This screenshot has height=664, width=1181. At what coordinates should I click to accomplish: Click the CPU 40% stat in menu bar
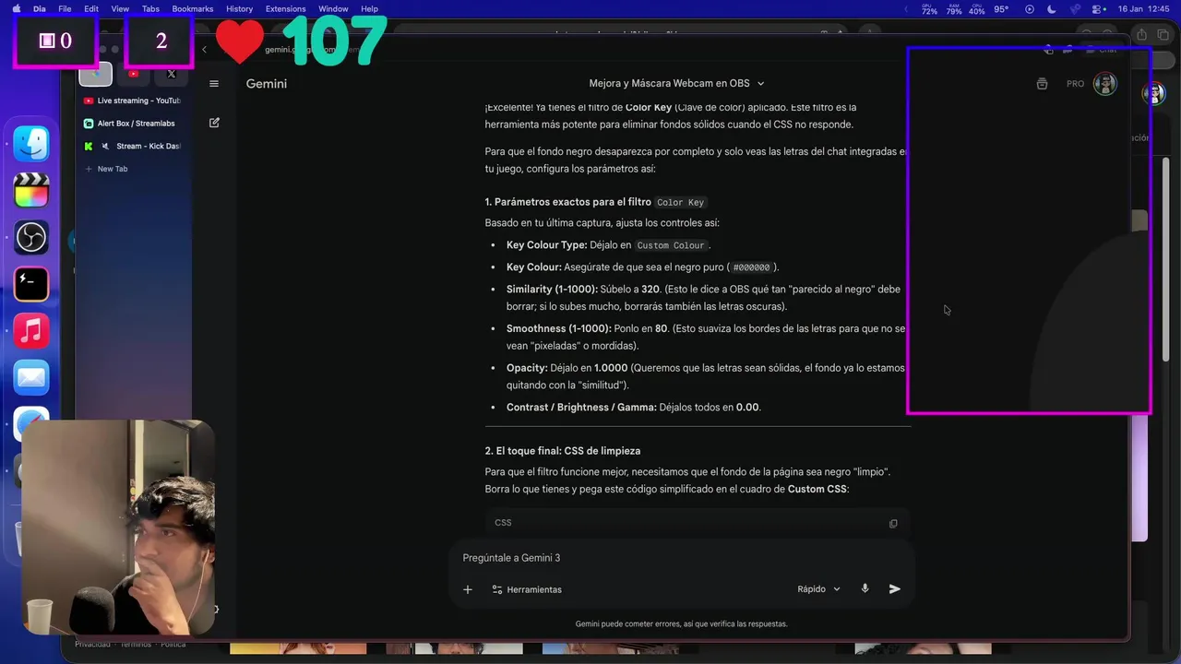coord(977,9)
